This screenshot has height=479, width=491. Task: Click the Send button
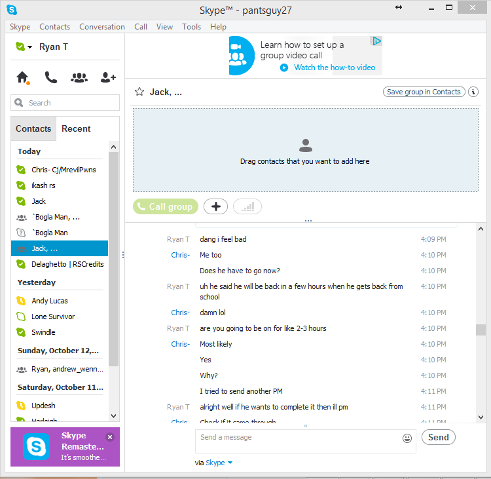point(439,437)
